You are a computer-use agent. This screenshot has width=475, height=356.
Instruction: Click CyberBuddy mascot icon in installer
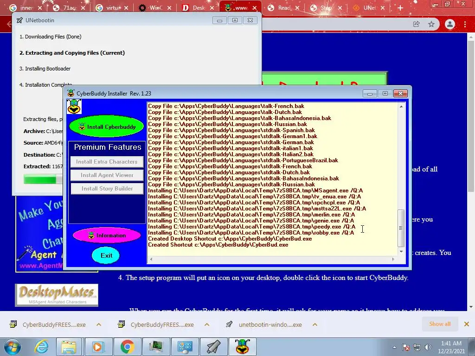click(x=74, y=107)
